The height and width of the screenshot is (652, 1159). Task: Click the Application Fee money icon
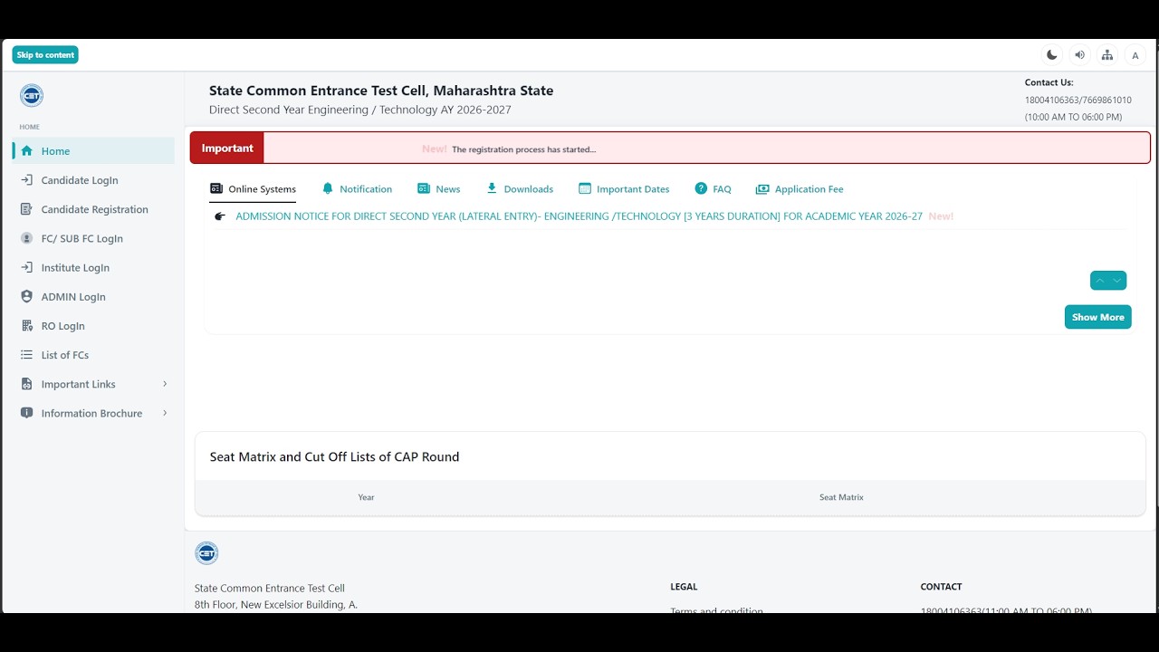[762, 189]
